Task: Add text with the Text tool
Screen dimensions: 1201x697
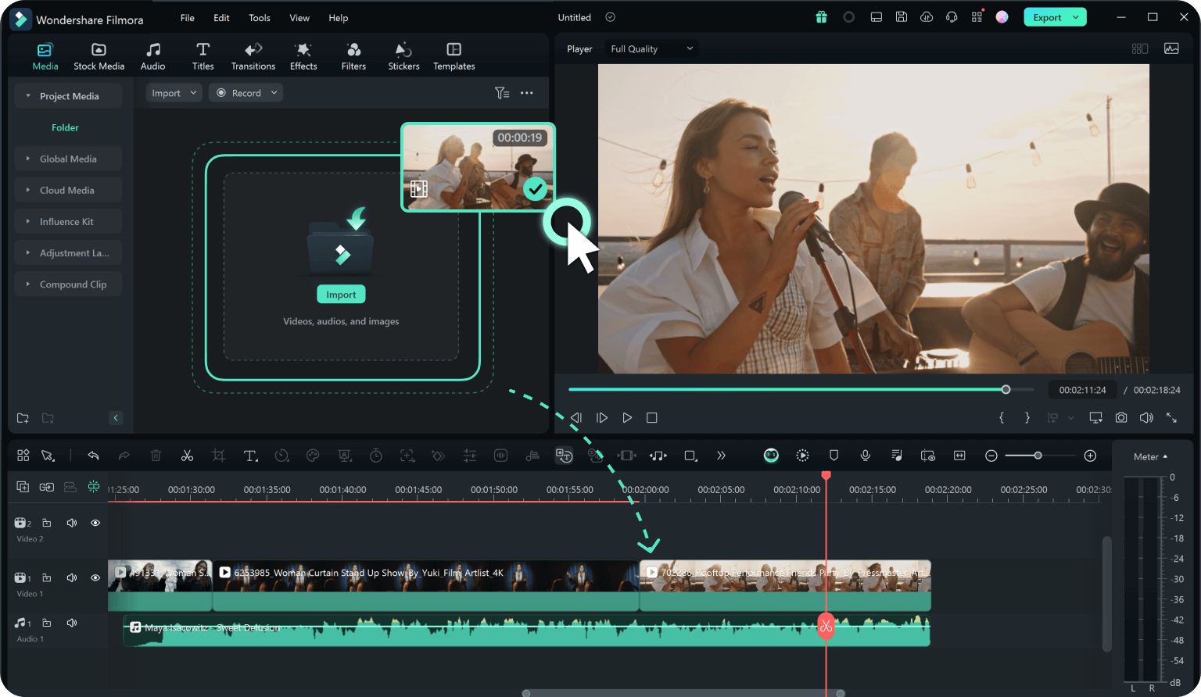Action: pos(250,456)
